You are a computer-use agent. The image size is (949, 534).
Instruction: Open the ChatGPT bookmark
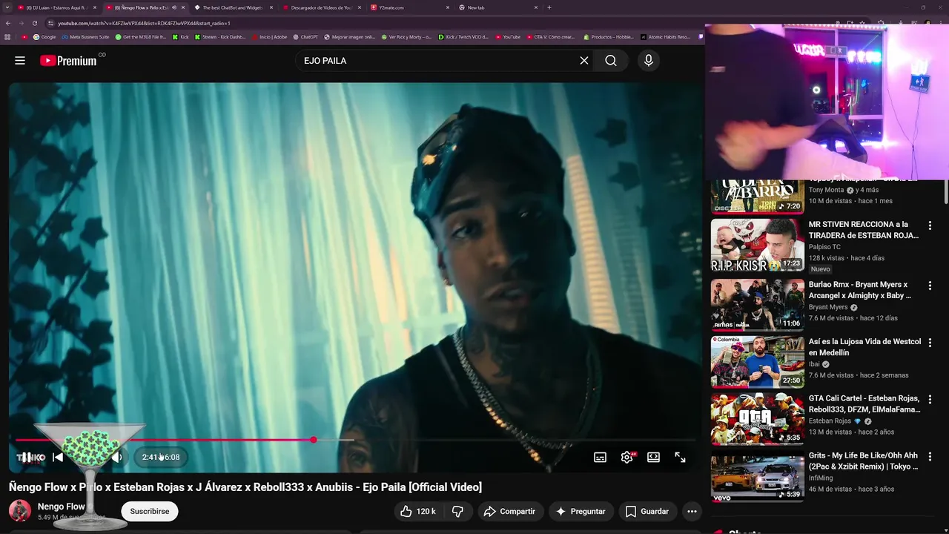click(306, 37)
